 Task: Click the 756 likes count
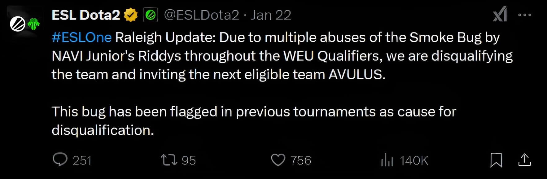pyautogui.click(x=300, y=160)
